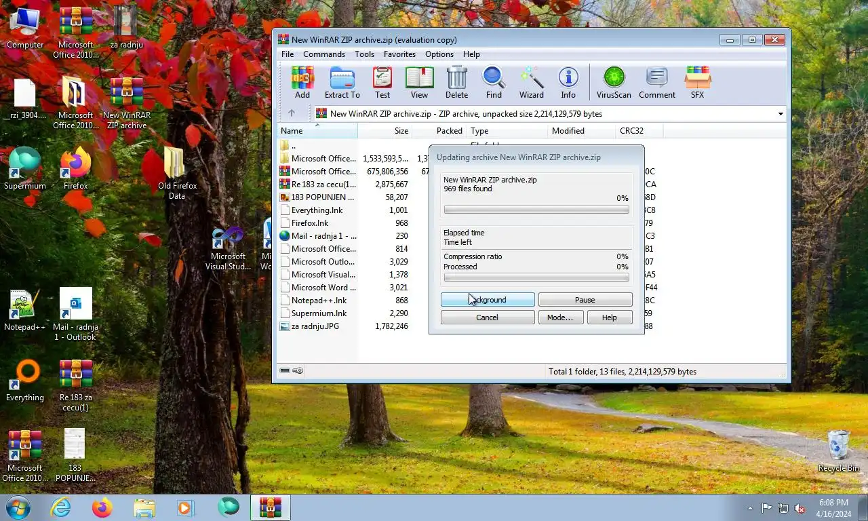Select the Everything desktop shortcut
This screenshot has width=868, height=521.
25,381
